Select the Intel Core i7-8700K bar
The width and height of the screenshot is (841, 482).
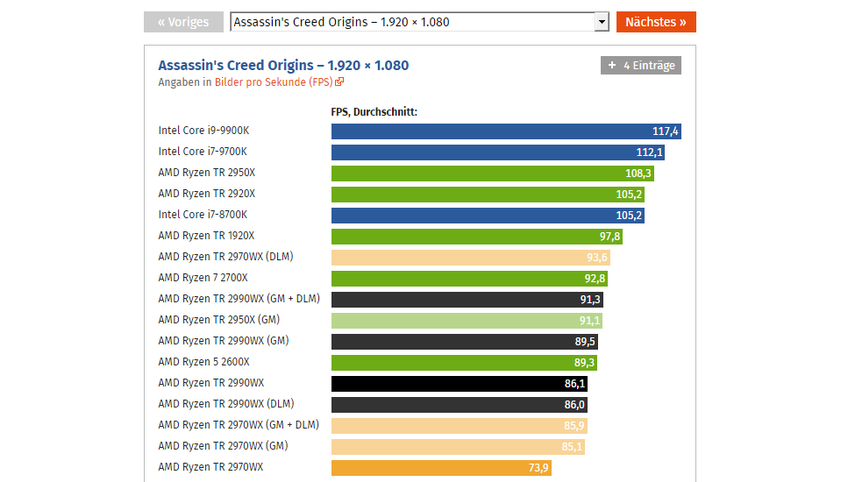(x=488, y=216)
